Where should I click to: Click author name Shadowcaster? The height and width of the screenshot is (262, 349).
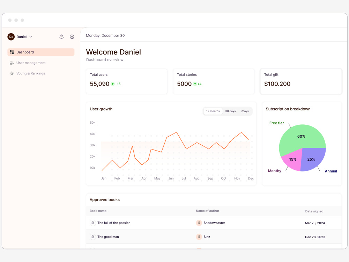pyautogui.click(x=214, y=223)
